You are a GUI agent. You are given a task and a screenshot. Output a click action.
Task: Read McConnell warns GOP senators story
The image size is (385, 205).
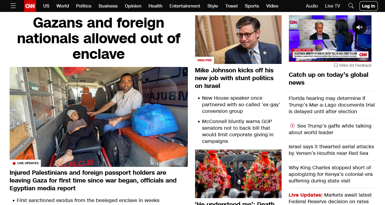coord(238,131)
